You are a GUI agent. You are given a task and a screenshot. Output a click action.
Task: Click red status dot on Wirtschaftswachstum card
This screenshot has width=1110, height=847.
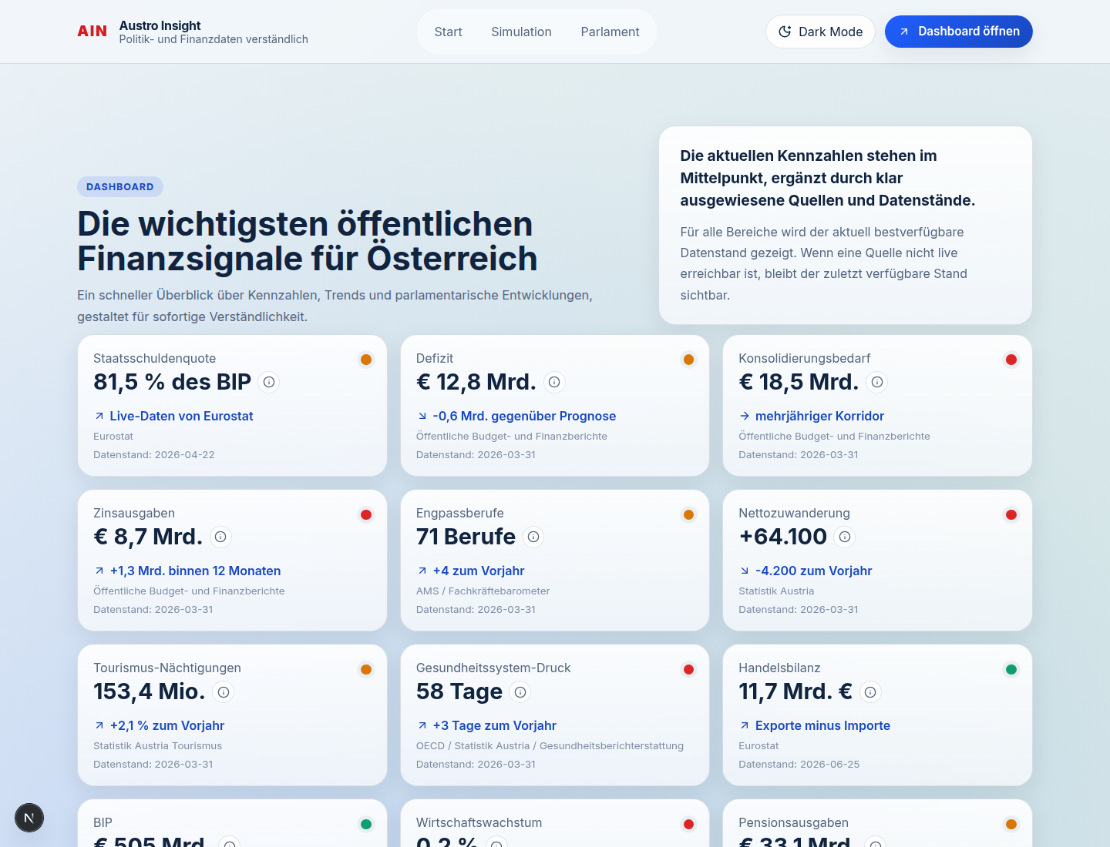689,824
